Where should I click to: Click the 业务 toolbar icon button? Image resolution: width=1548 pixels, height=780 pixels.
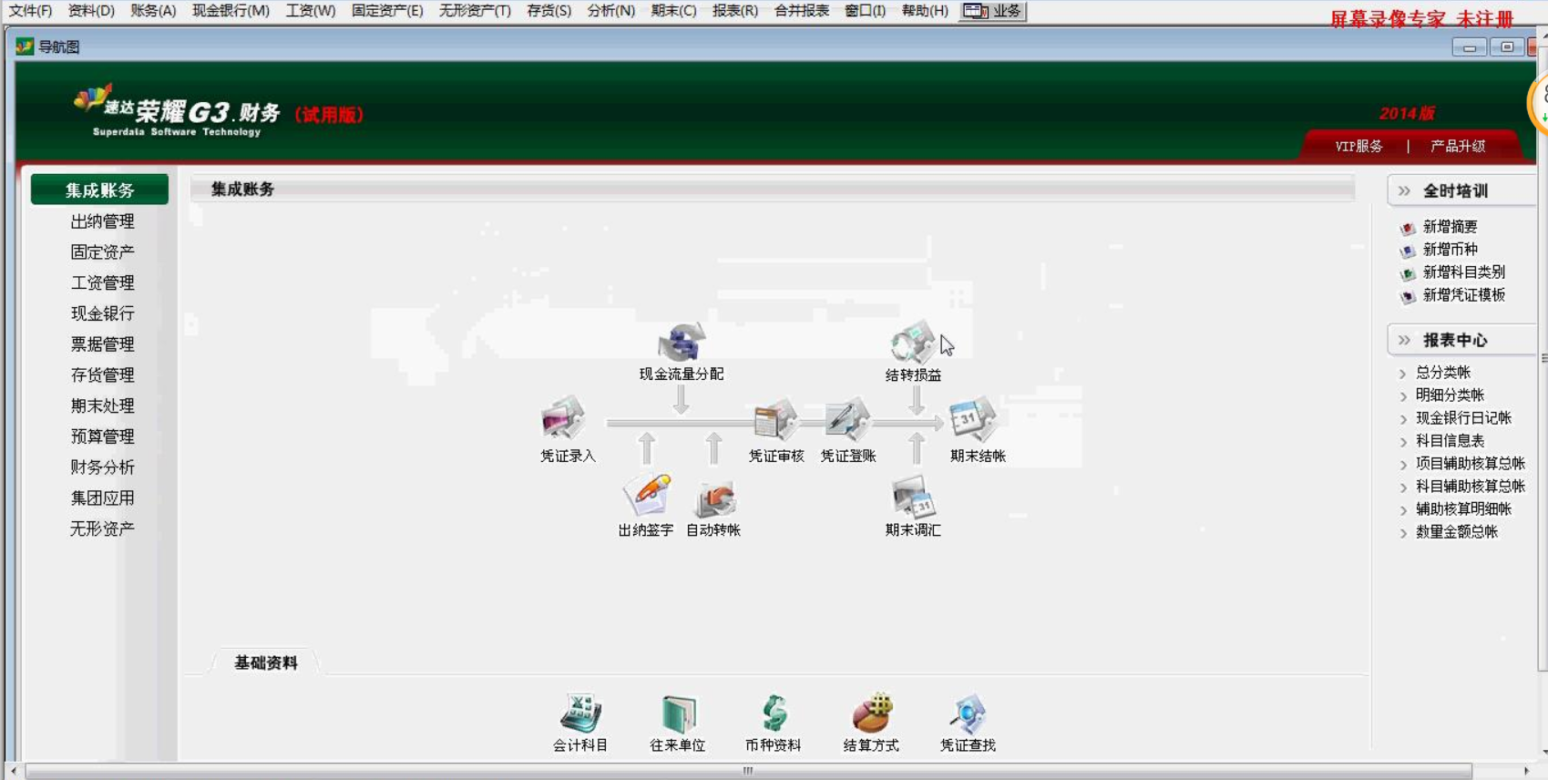click(x=992, y=11)
